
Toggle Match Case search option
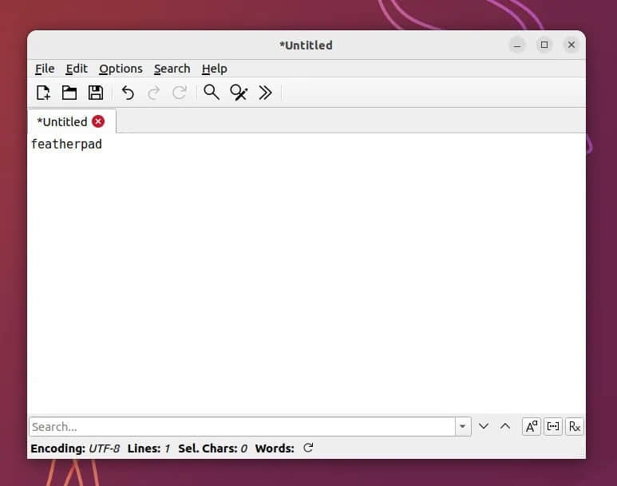532,427
